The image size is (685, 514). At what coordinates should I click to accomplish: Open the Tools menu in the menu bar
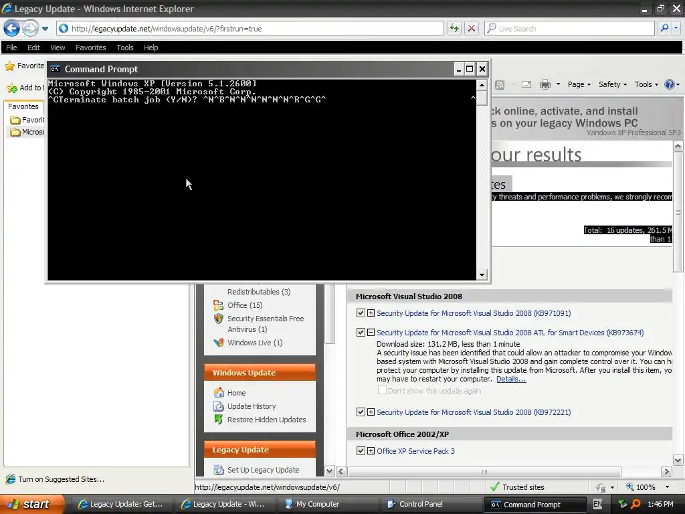(125, 48)
